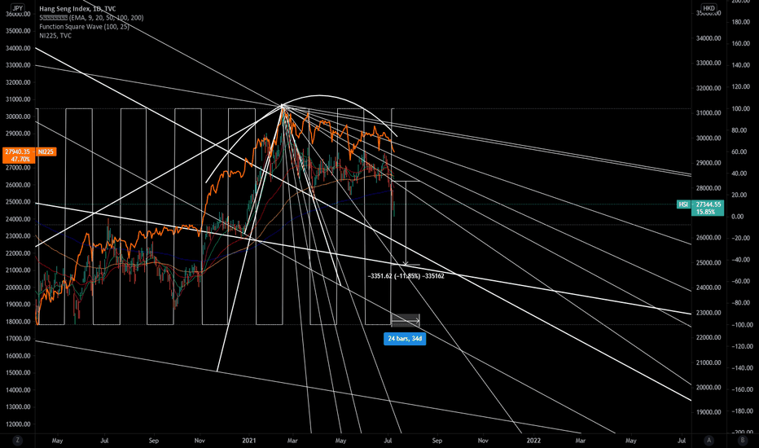Toggle the B scale mode button
The image size is (759, 448).
tap(743, 440)
